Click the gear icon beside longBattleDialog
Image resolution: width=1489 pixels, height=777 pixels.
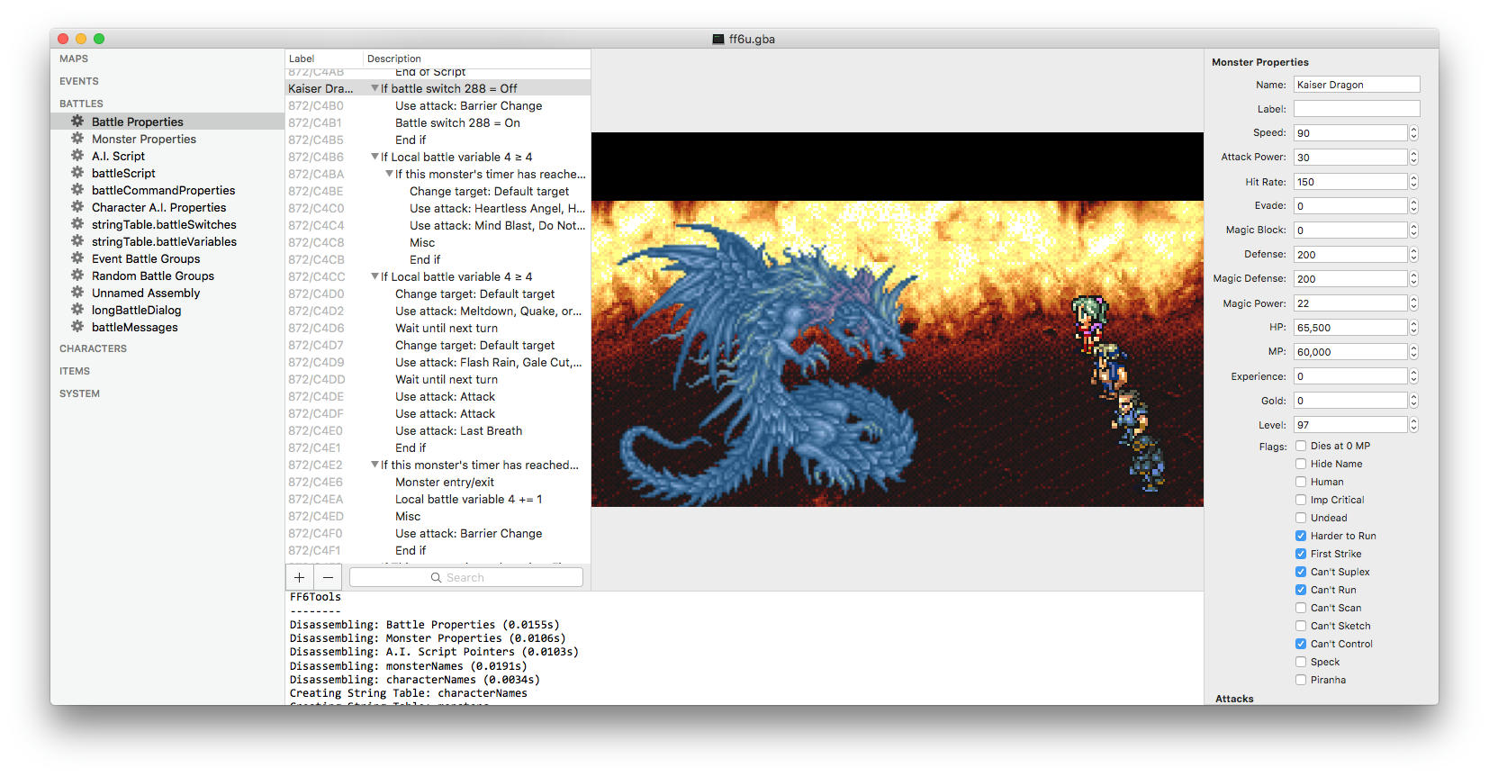(77, 309)
